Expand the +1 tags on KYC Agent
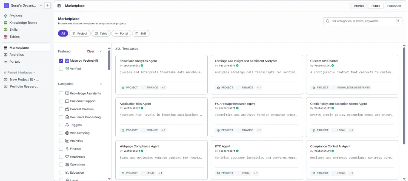The image size is (408, 181). click(256, 173)
